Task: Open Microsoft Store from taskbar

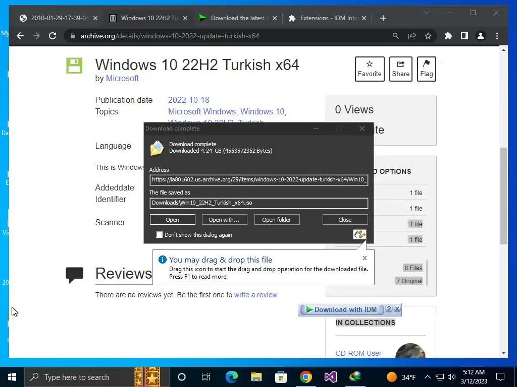Action: click(x=281, y=377)
